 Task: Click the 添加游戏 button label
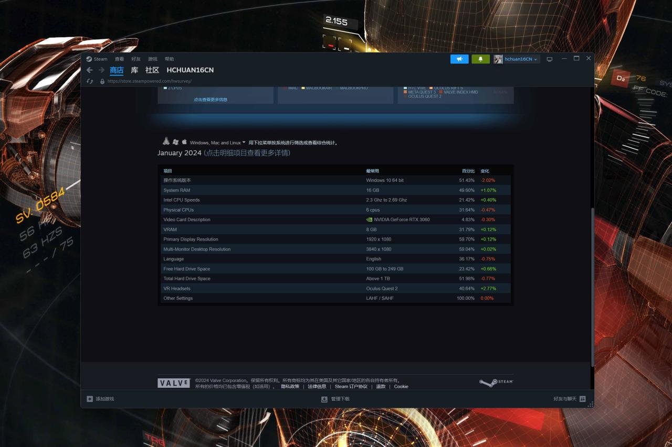104,399
